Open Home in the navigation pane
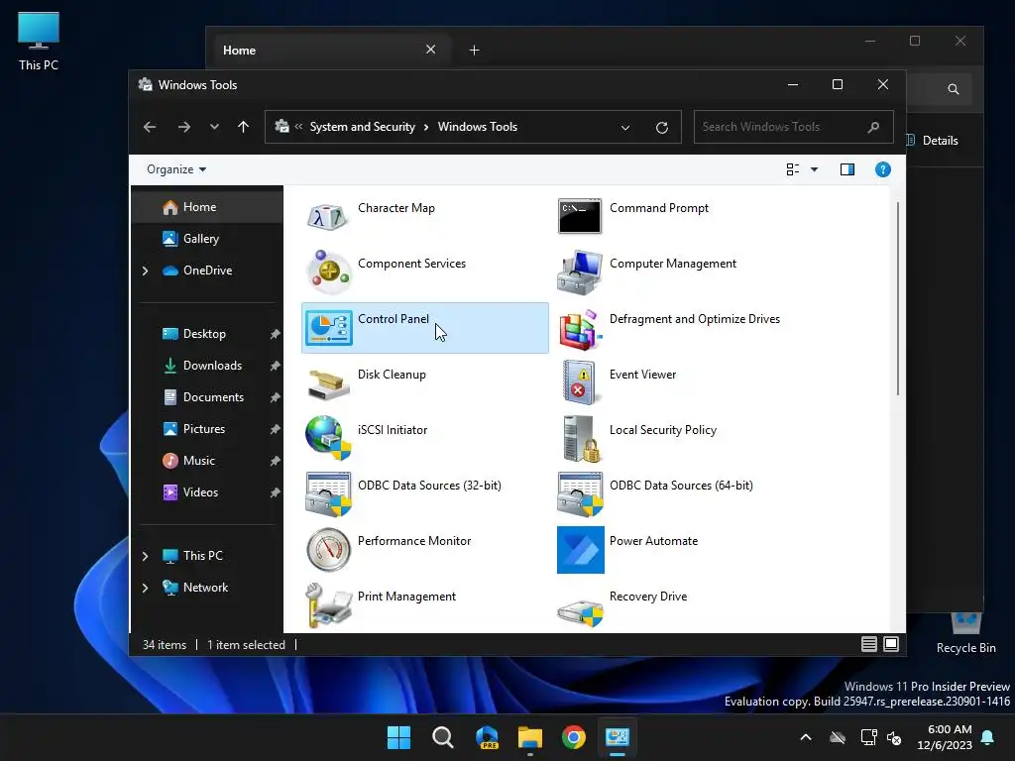 tap(207, 207)
